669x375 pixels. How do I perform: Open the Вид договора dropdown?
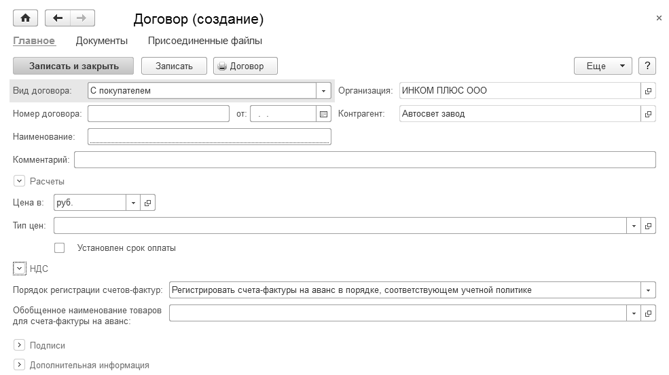pos(323,91)
